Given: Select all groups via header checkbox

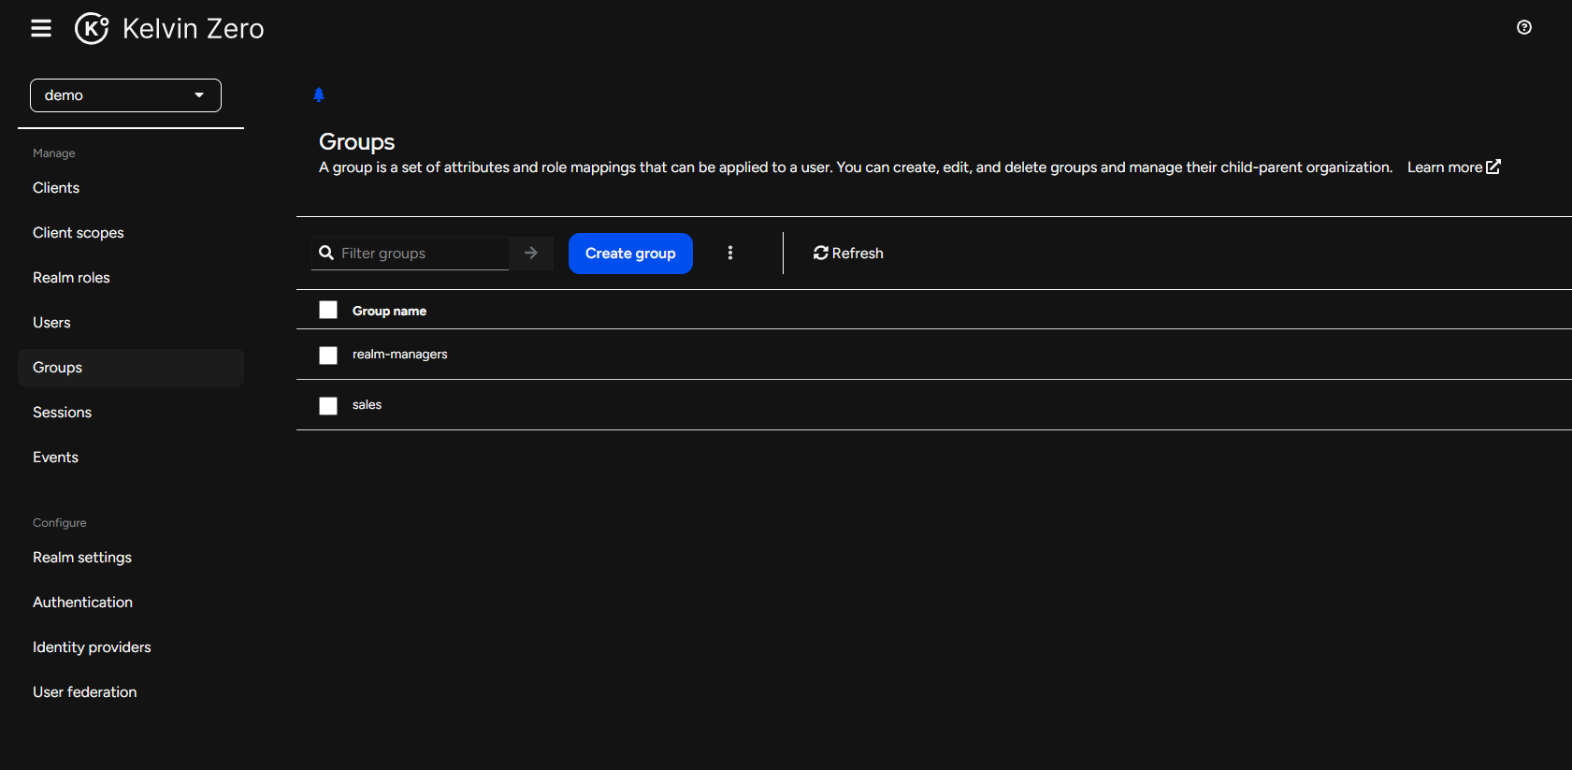Looking at the screenshot, I should [x=328, y=311].
